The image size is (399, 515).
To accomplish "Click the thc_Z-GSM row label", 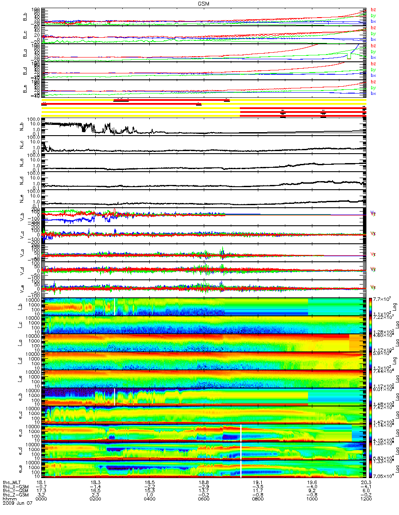I will click(x=16, y=495).
